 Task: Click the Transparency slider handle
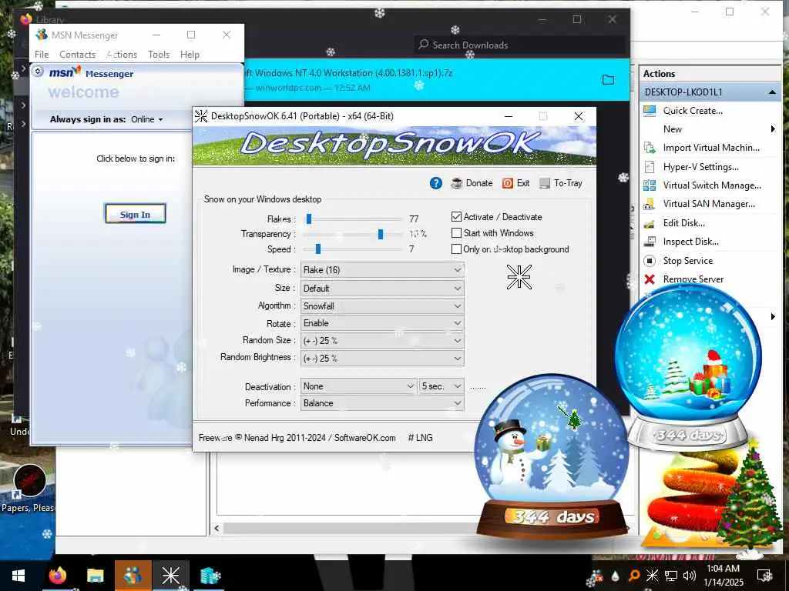tap(381, 234)
